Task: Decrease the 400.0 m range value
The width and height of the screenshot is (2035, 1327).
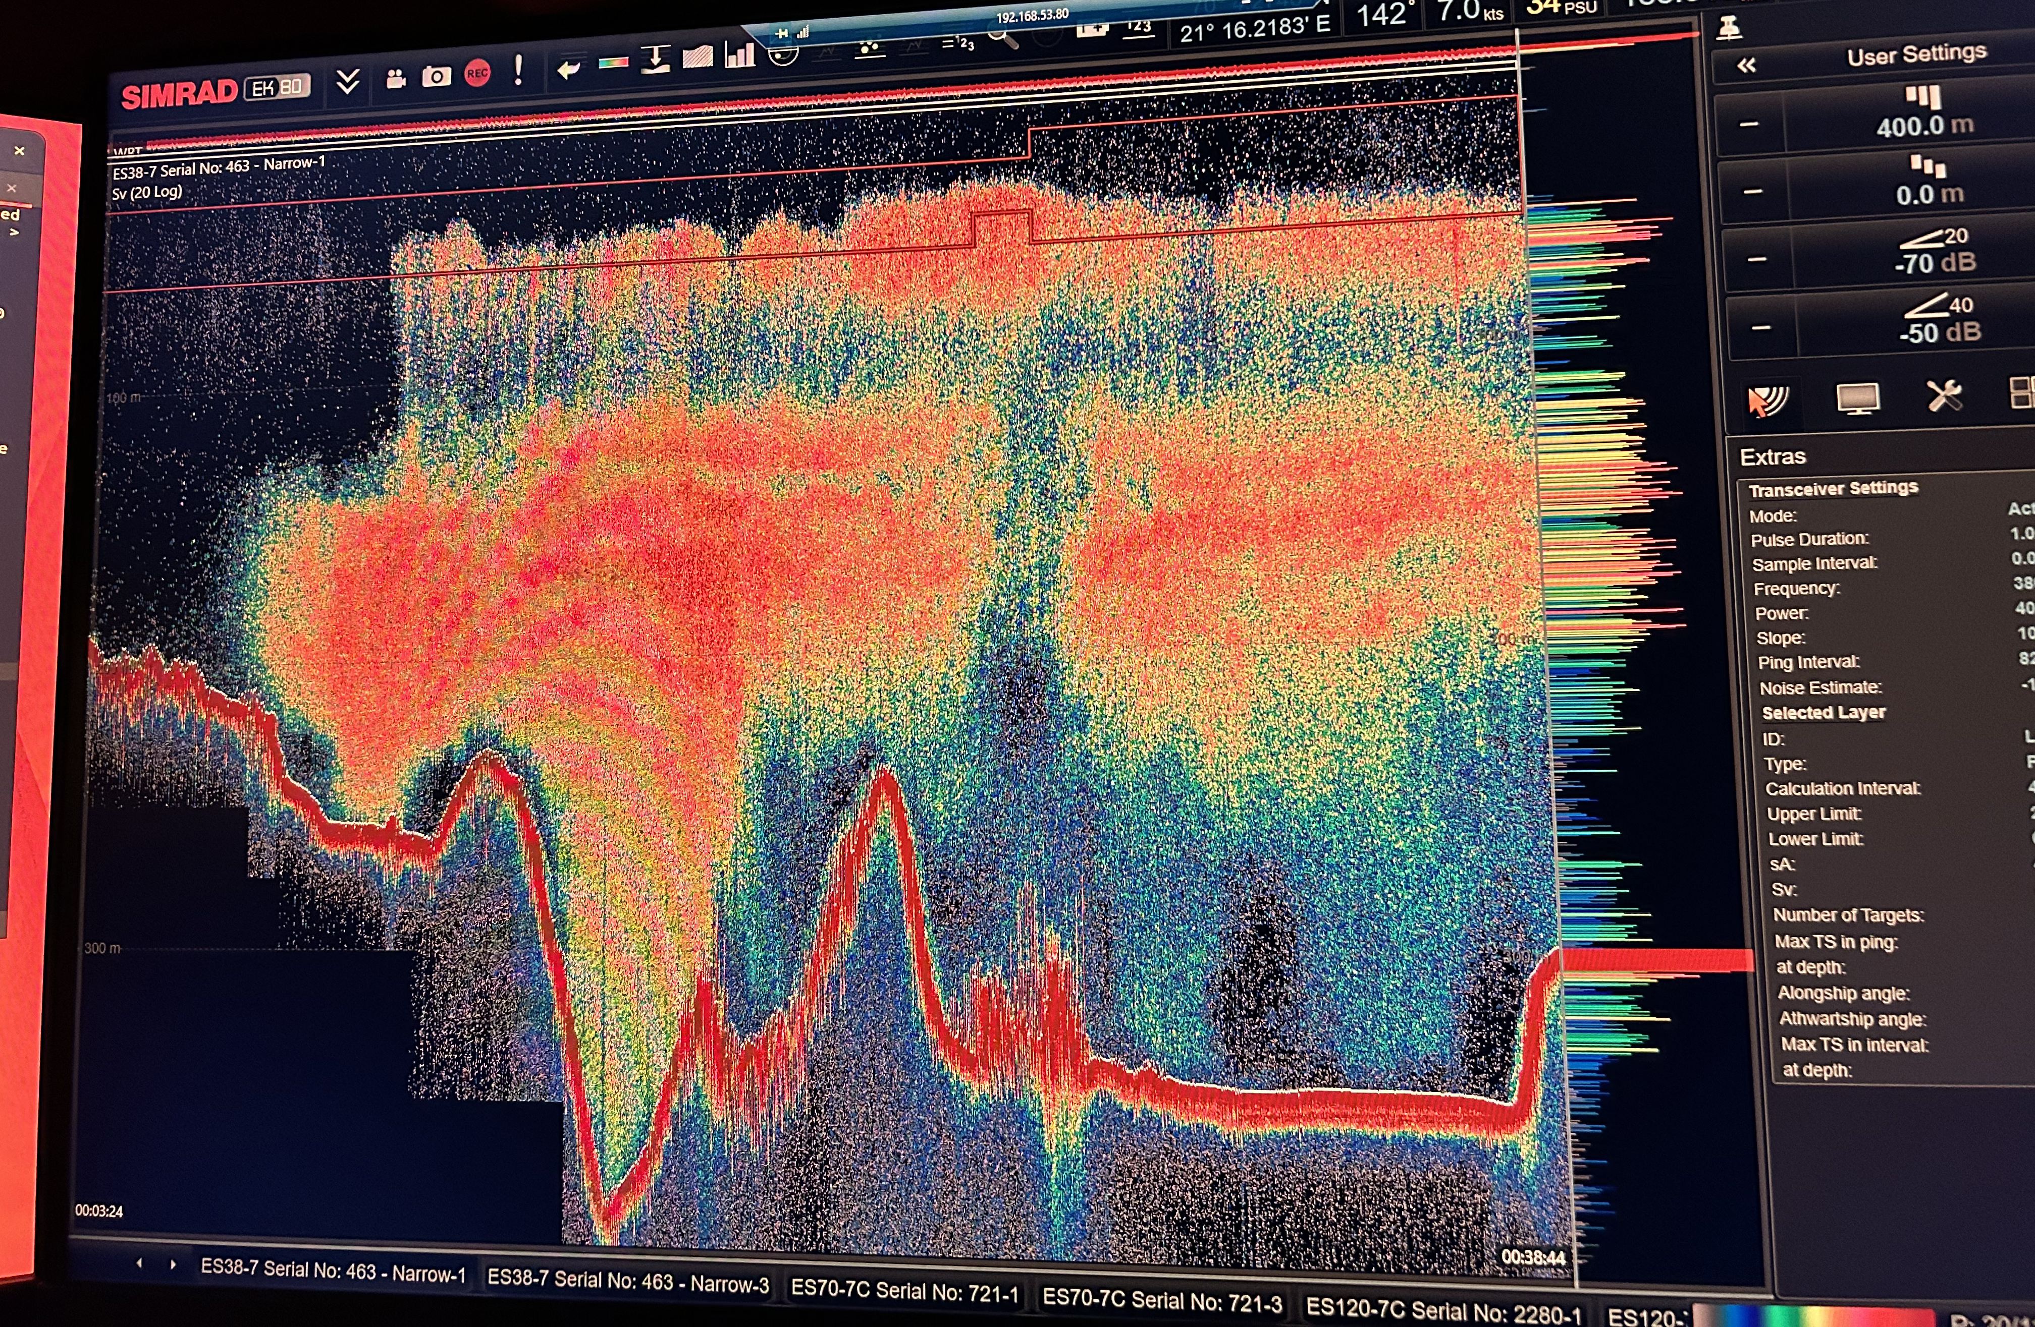Action: click(1748, 125)
